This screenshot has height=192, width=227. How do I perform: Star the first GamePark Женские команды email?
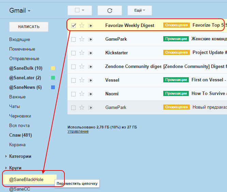82,39
